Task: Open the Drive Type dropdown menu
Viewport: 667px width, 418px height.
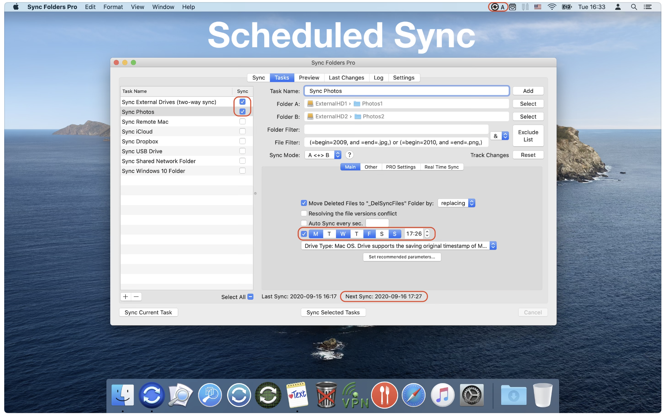Action: 399,246
